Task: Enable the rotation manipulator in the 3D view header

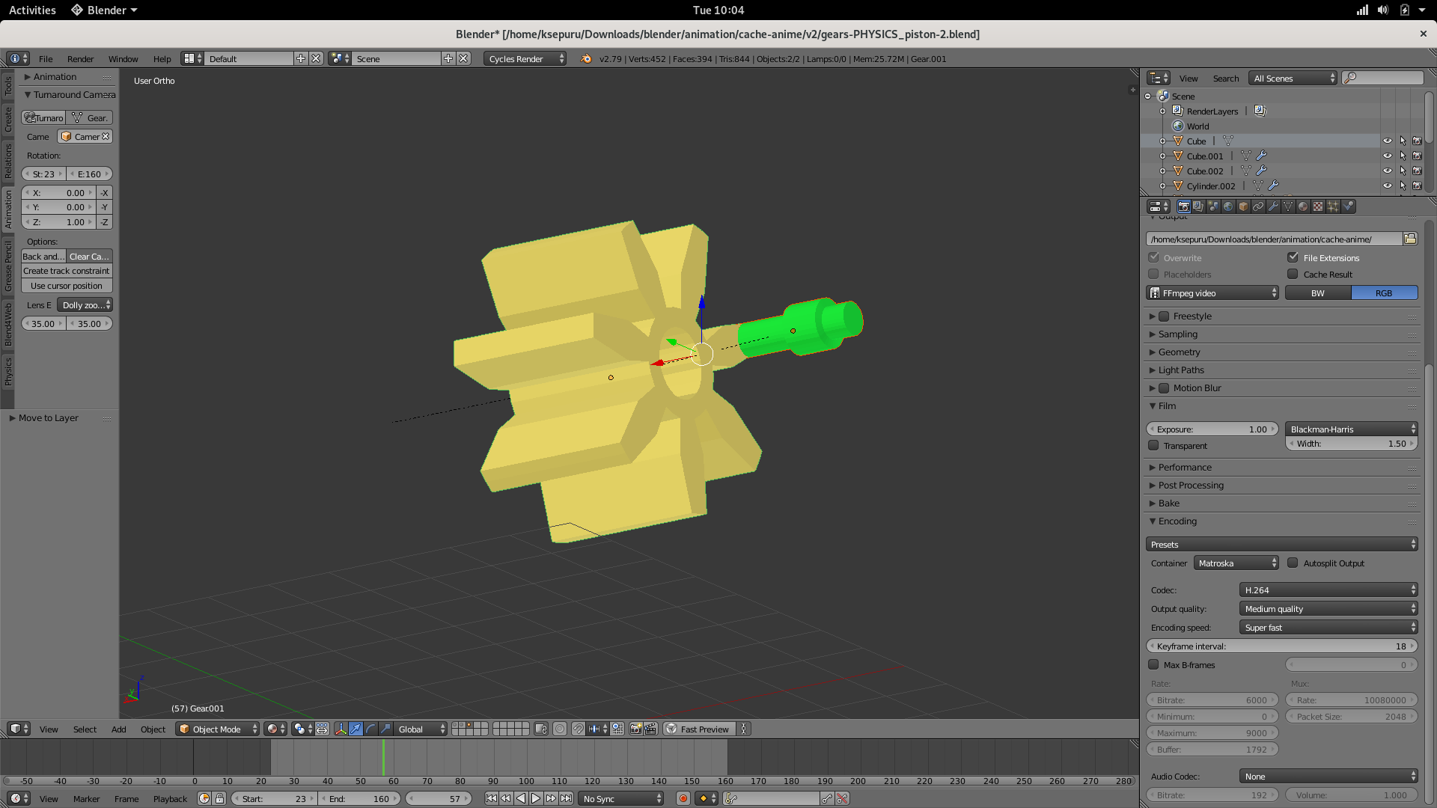Action: coord(370,729)
